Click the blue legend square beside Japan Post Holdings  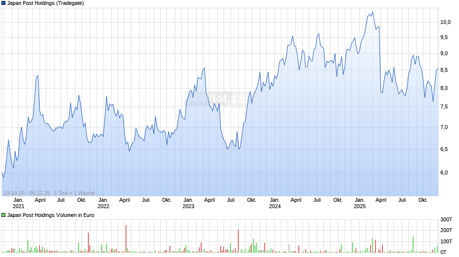pos(3,3)
